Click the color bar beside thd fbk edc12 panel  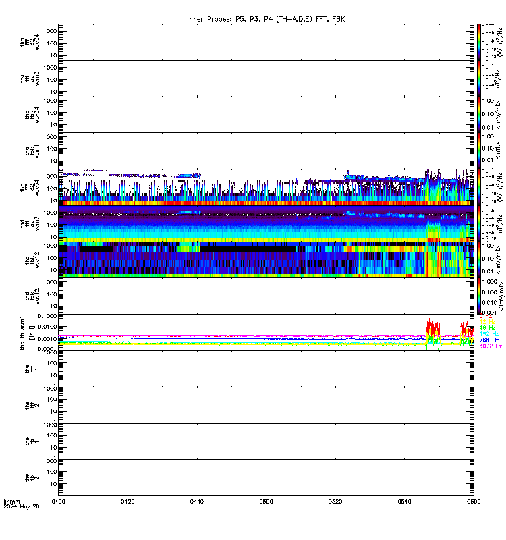coord(479,260)
